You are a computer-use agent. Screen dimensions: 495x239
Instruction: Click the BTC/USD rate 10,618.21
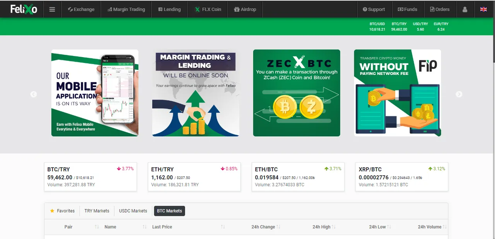coord(377,29)
